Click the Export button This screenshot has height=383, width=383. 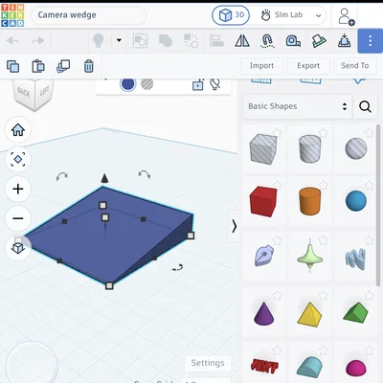point(308,66)
